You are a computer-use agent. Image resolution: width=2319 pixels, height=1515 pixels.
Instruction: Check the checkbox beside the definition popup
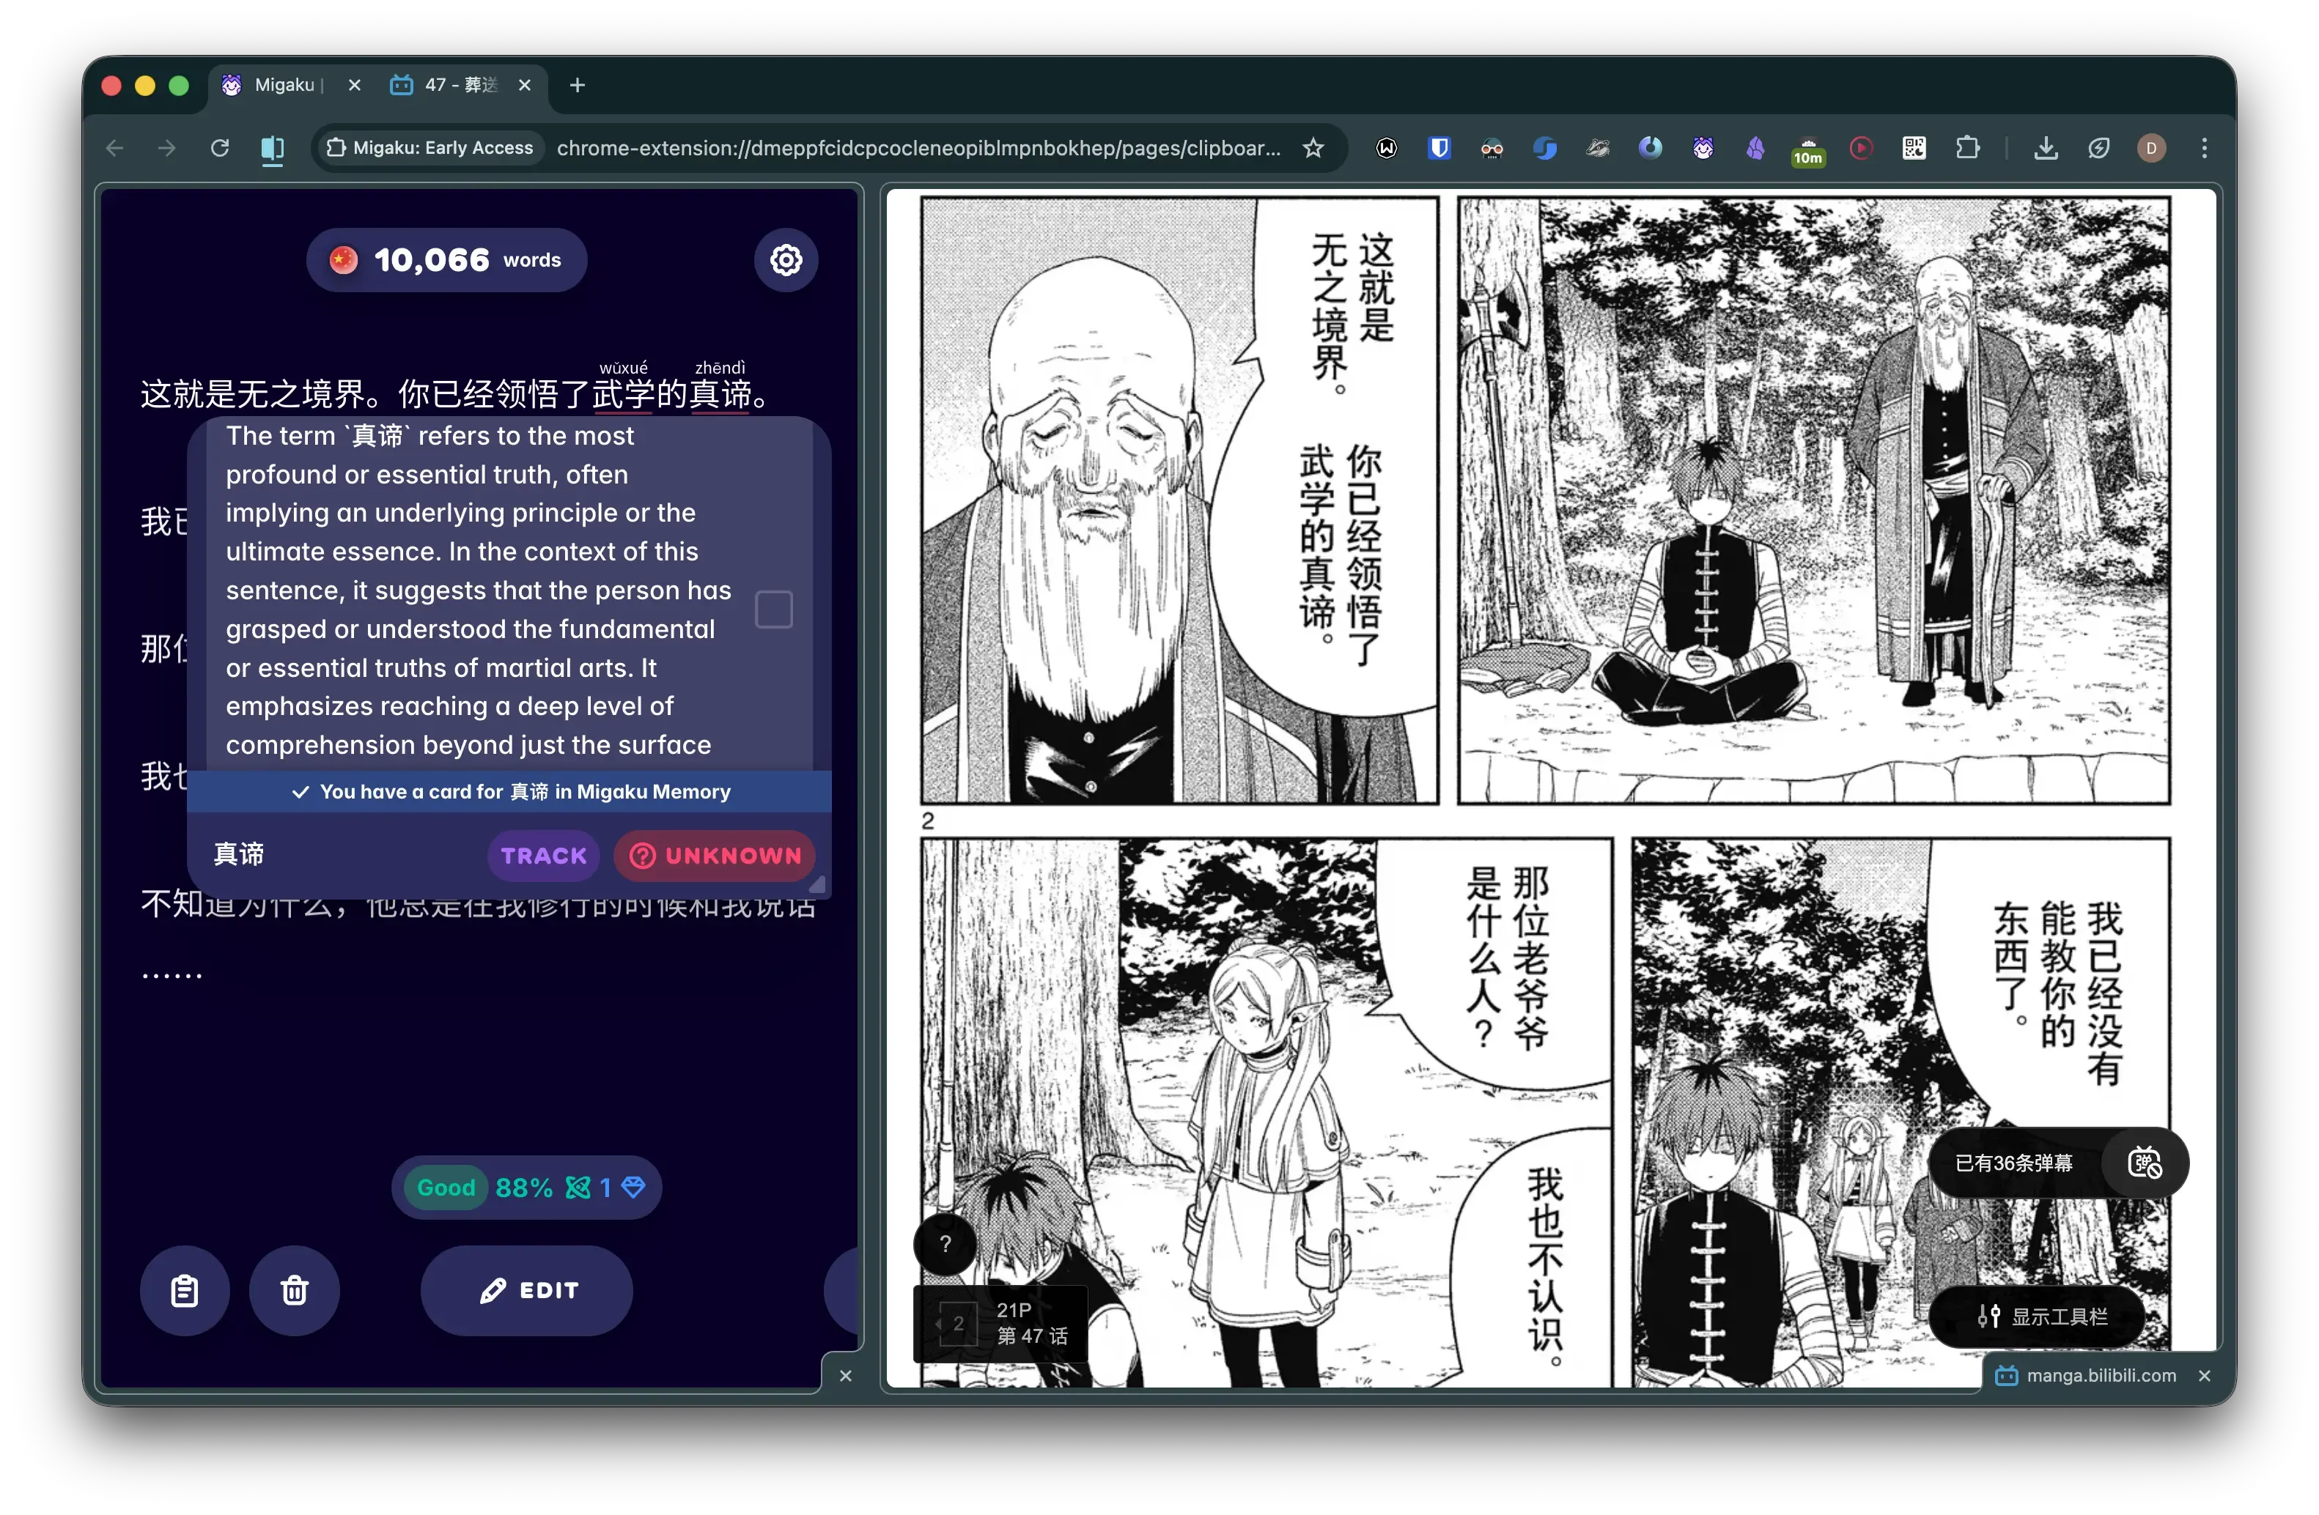pyautogui.click(x=774, y=609)
